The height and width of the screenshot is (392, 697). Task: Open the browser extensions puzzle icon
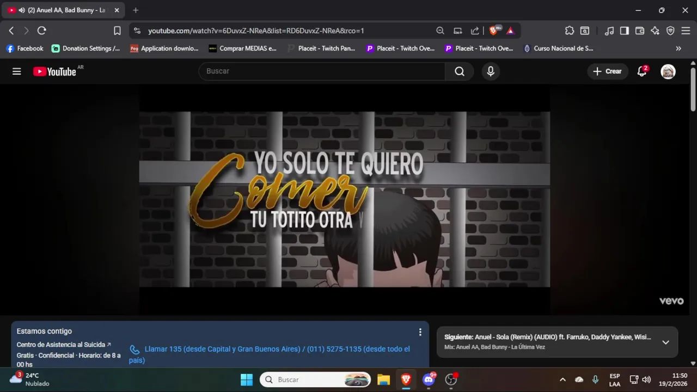point(569,30)
